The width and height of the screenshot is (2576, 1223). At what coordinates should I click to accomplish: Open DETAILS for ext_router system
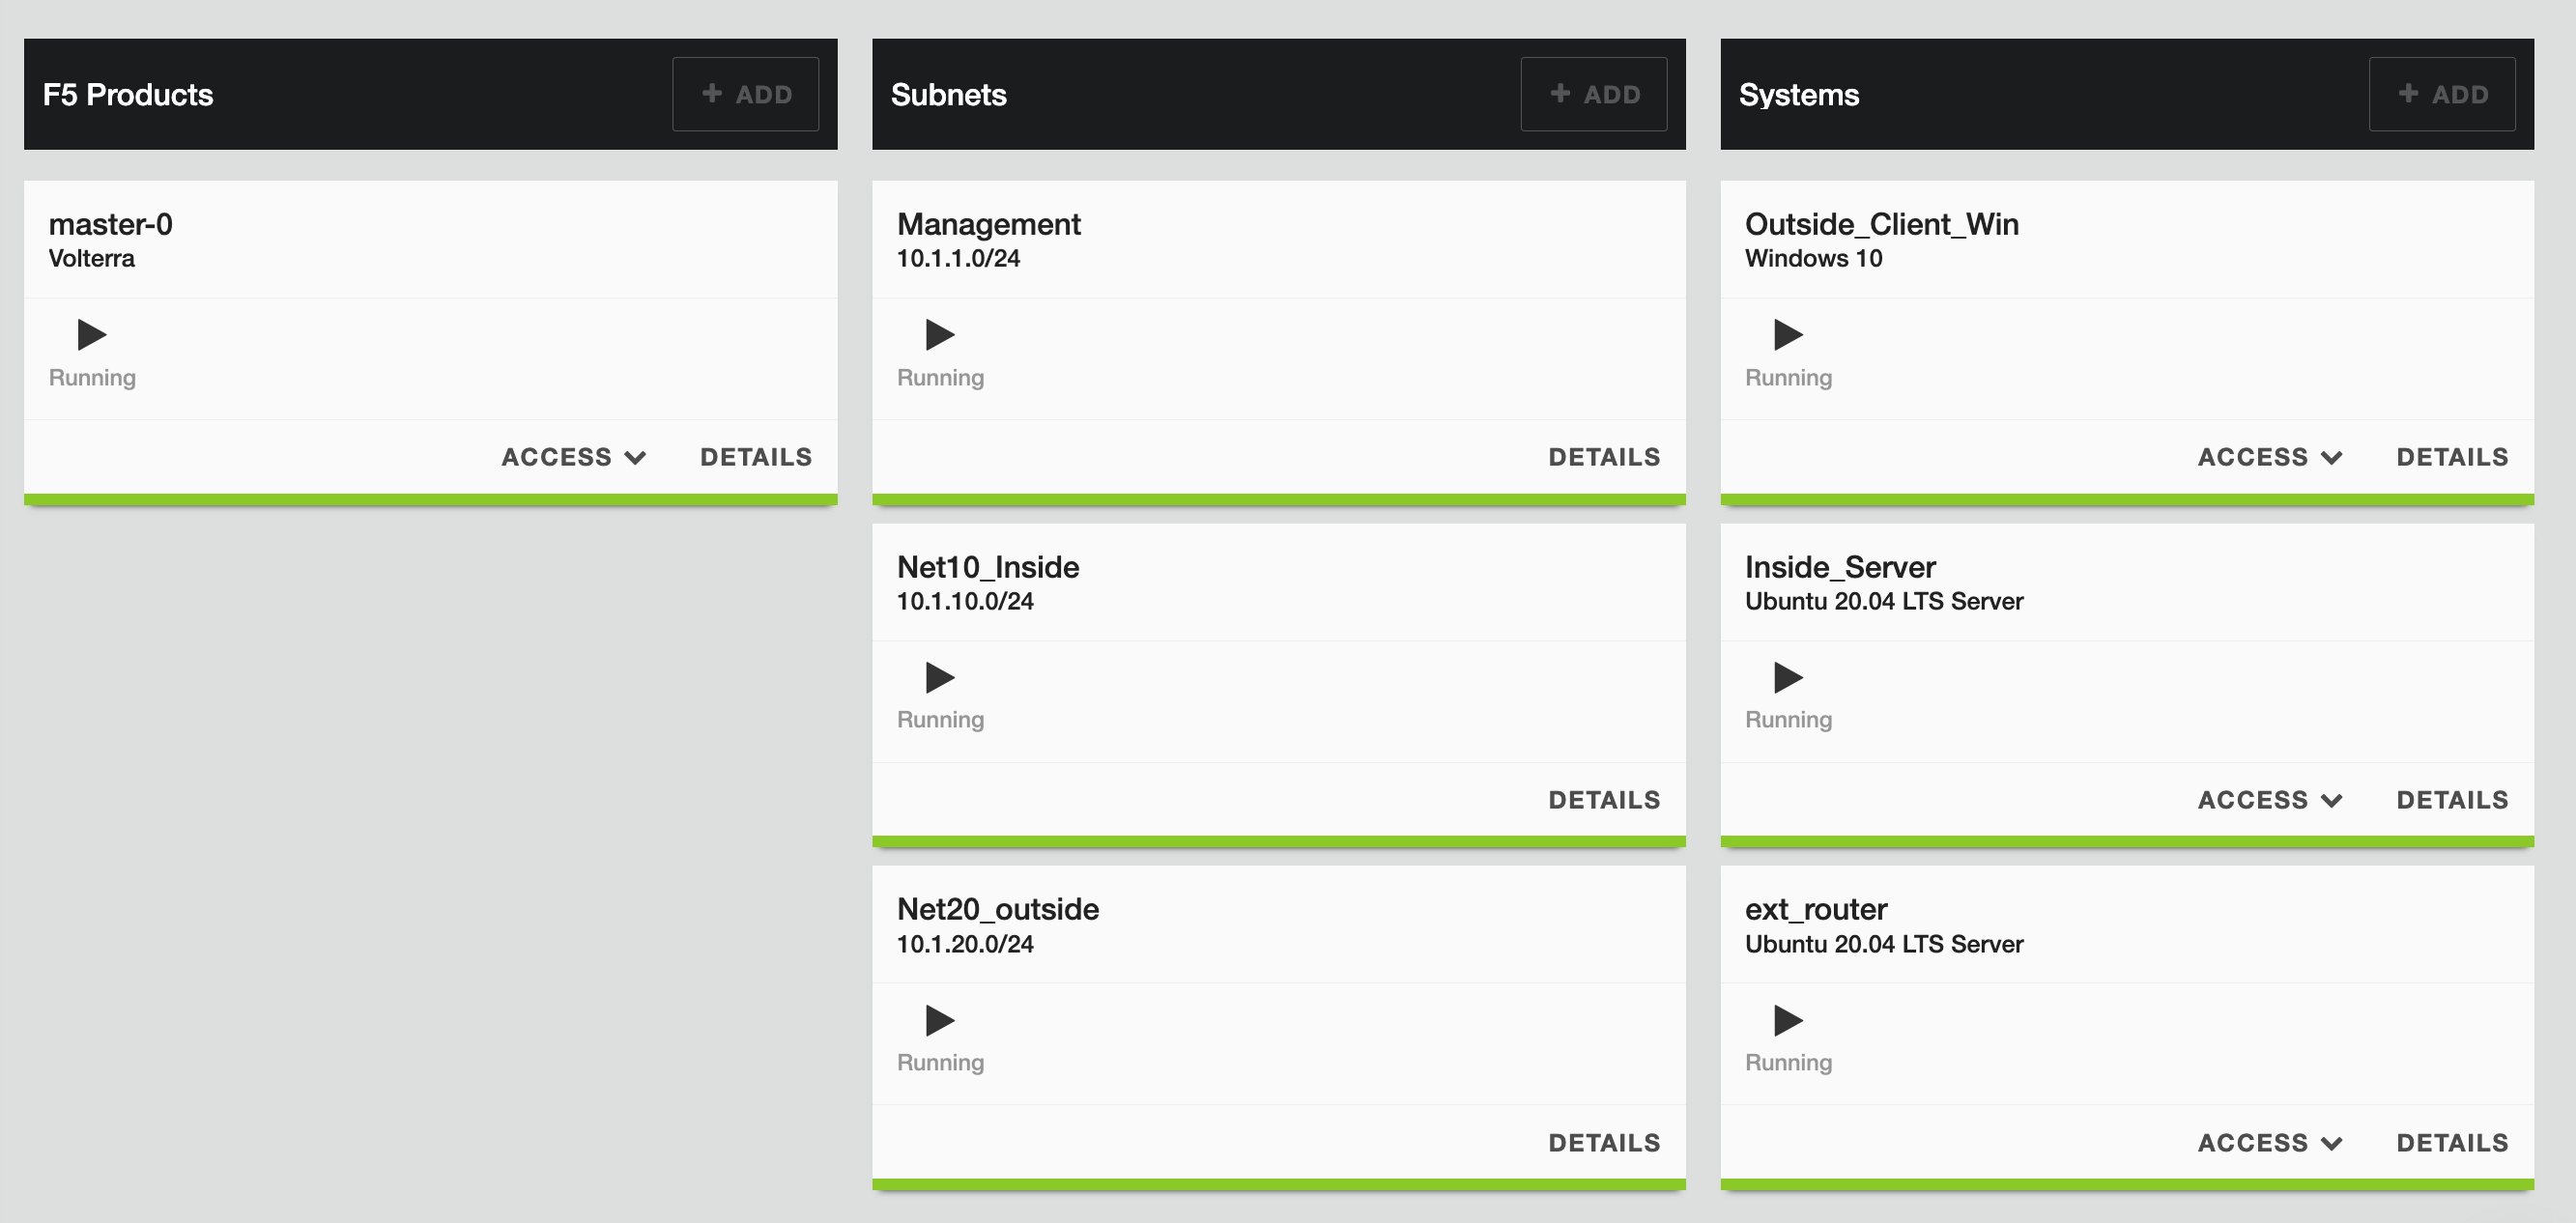coord(2451,1143)
